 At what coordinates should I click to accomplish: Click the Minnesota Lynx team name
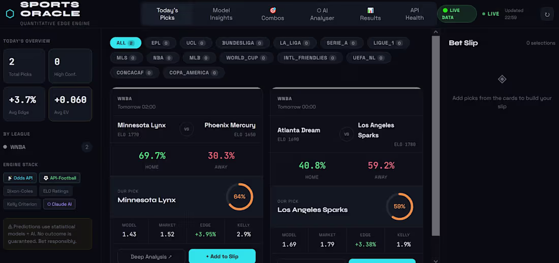pos(142,125)
